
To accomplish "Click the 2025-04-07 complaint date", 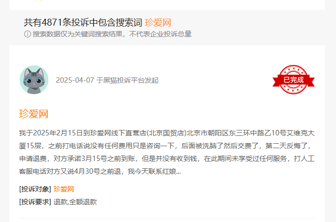I will (75, 80).
